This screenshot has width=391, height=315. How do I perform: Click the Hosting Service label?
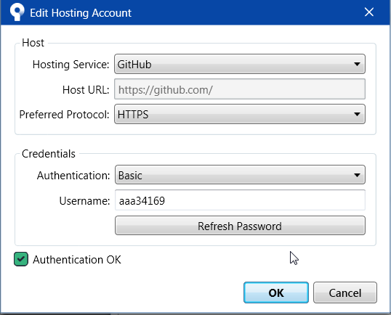pyautogui.click(x=70, y=65)
